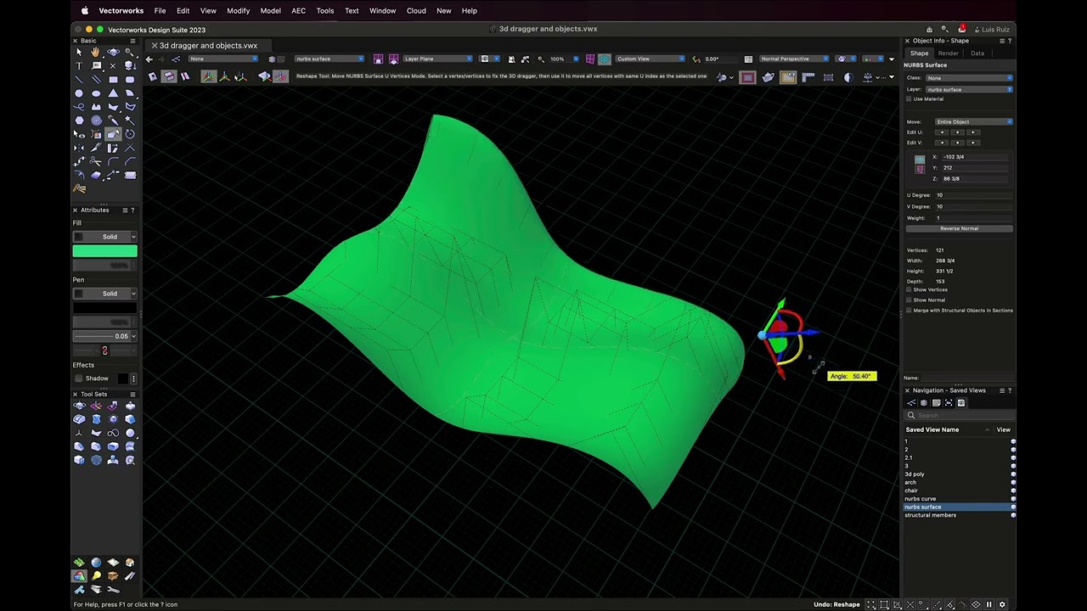Select the Flyover tool
Screen dimensions: 1087x611
(x=113, y=52)
